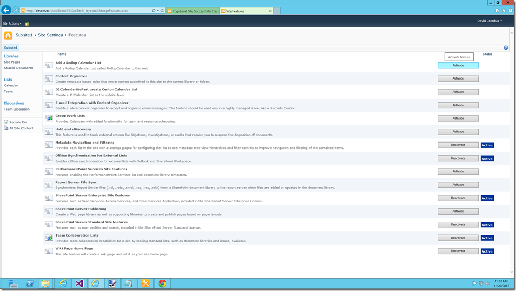Viewport: 516px width, 291px height.
Task: Click the volume speaker tray icon
Action: point(488,284)
